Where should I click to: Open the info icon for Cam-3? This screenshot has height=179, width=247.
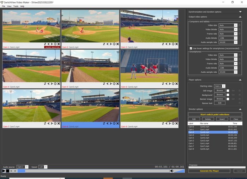coord(173,44)
